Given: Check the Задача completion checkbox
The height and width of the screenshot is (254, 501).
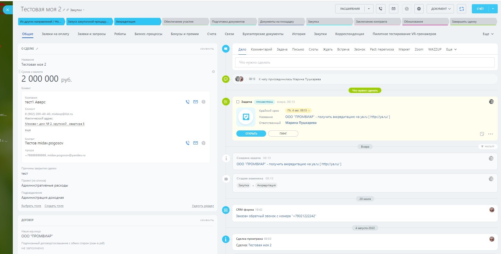Looking at the screenshot, I should tap(238, 102).
